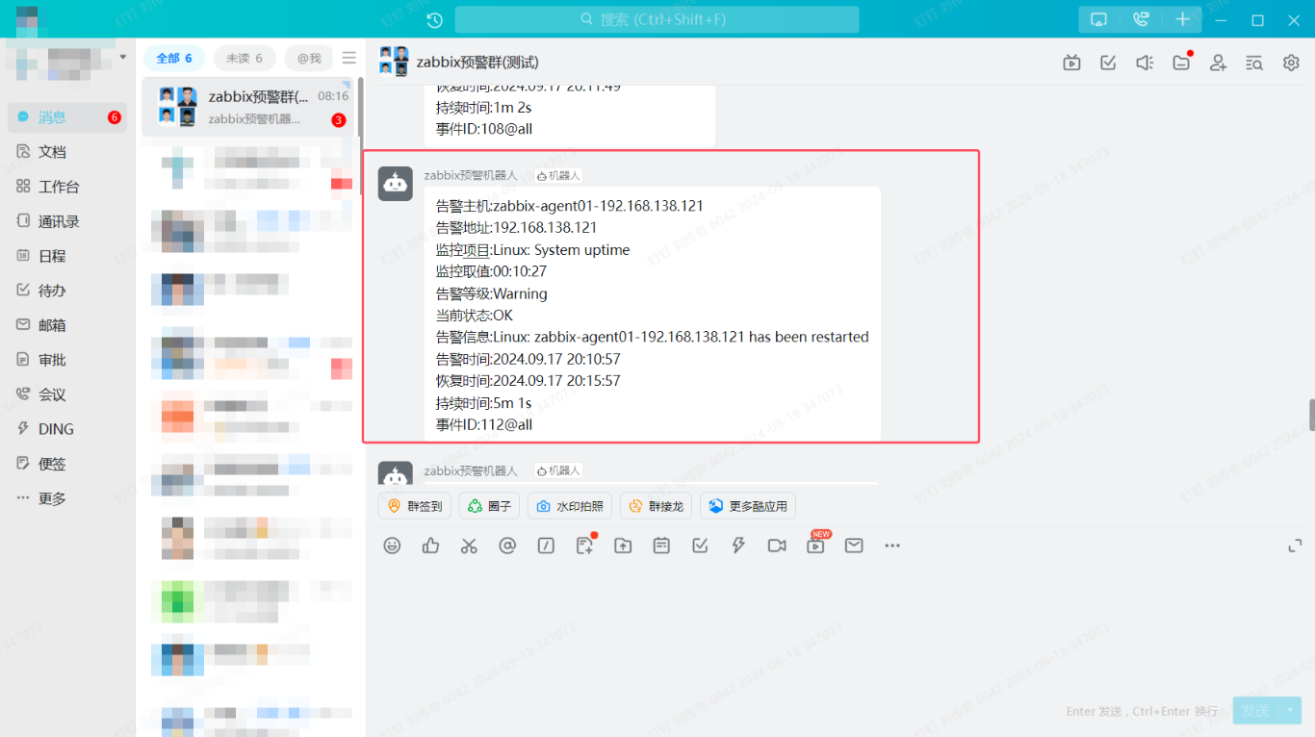1315x737 pixels.
Task: Expand the account name dropdown arrow
Action: (x=123, y=58)
